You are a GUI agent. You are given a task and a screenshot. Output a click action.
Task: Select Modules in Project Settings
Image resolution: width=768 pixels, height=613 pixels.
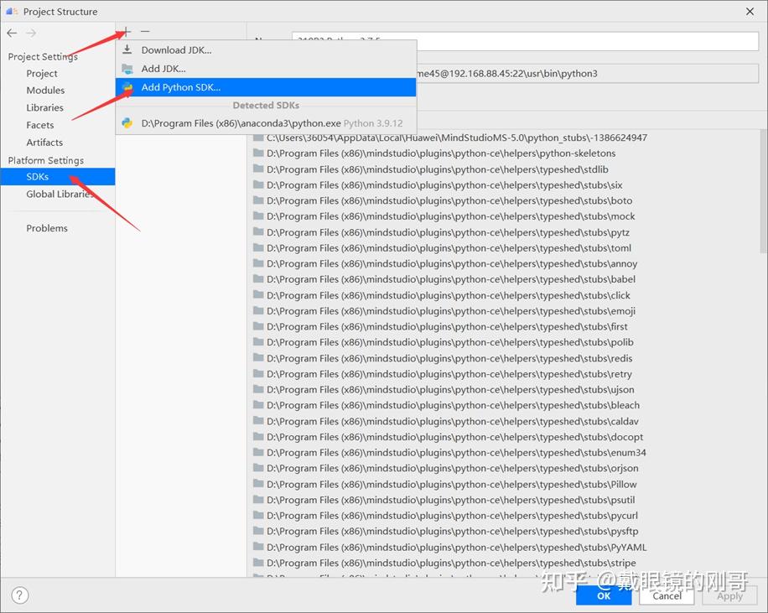click(45, 90)
